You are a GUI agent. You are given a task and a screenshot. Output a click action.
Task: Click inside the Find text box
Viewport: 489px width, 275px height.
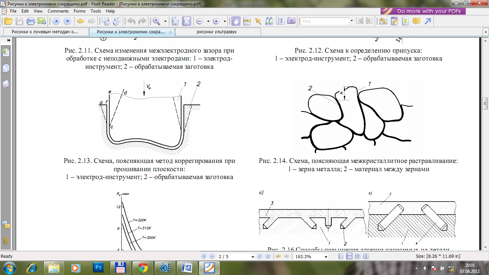tap(325, 21)
